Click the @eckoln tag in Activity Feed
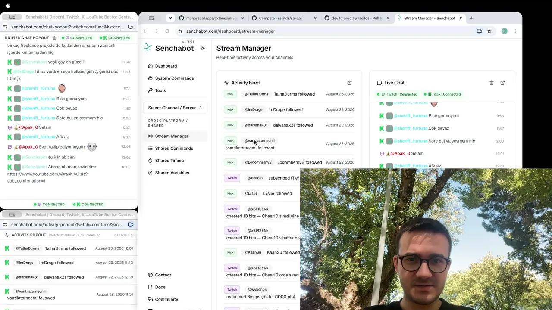Viewport: 552px width, 310px height. (255, 178)
